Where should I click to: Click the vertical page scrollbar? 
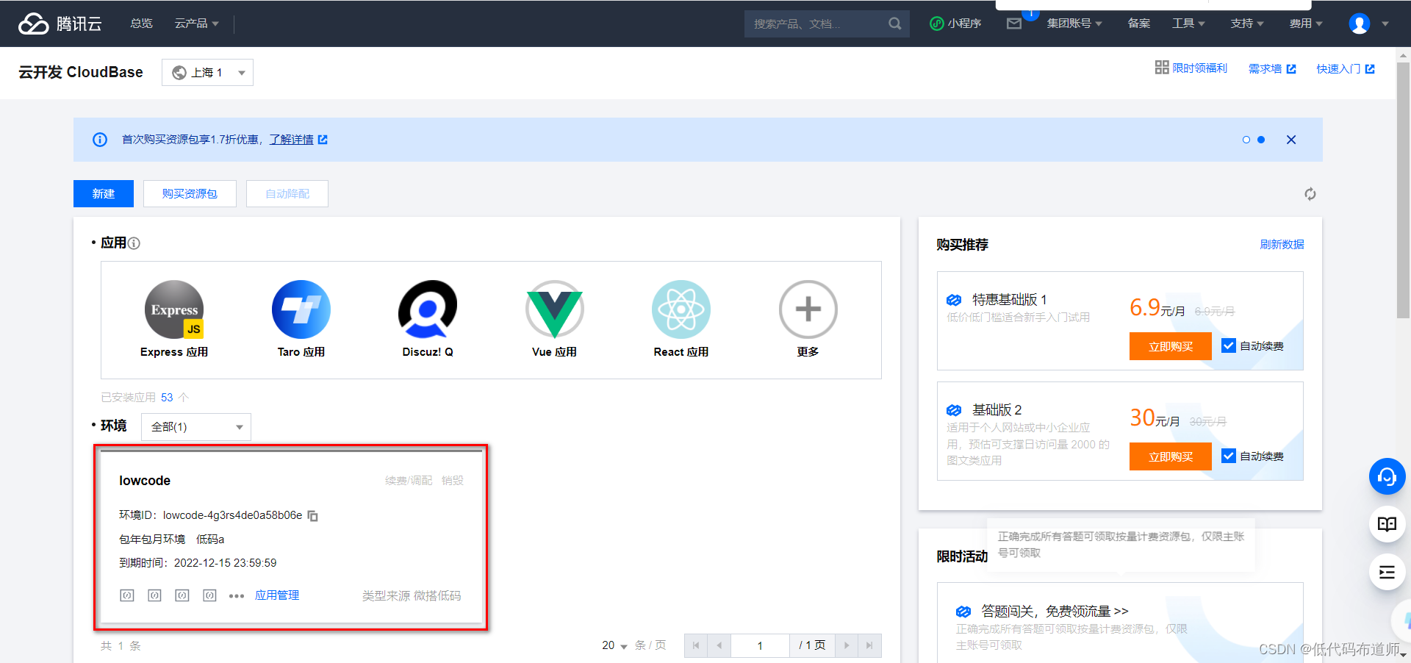1404,190
